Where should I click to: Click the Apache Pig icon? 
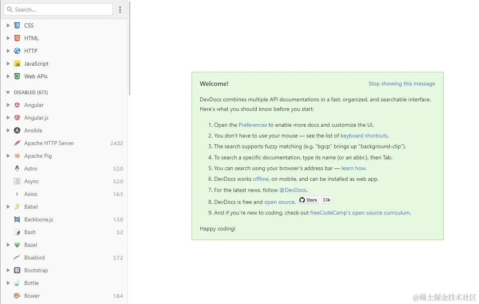(17, 156)
